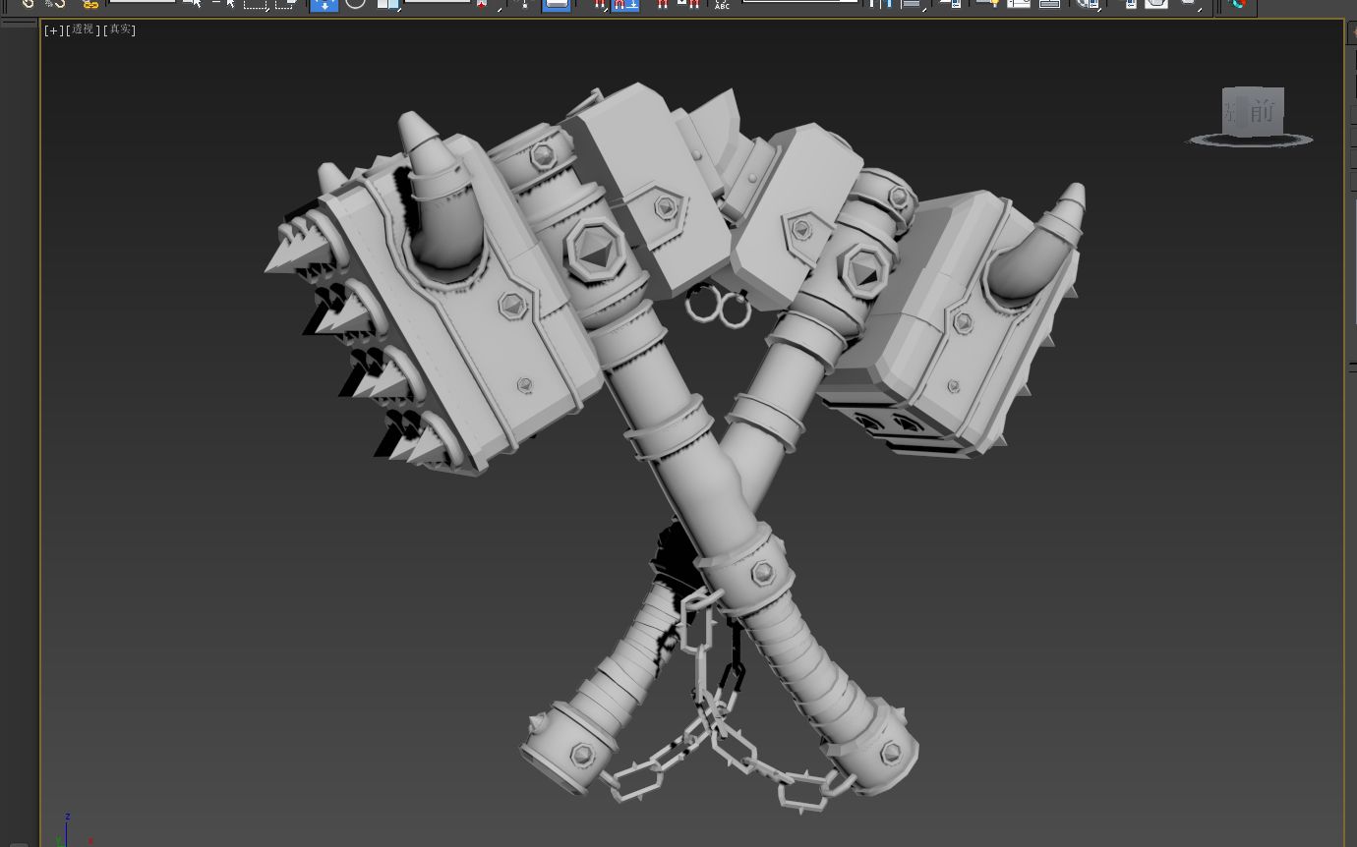This screenshot has width=1357, height=847.
Task: Click the colorful Autodesk icon in toolbar
Action: (1239, 4)
